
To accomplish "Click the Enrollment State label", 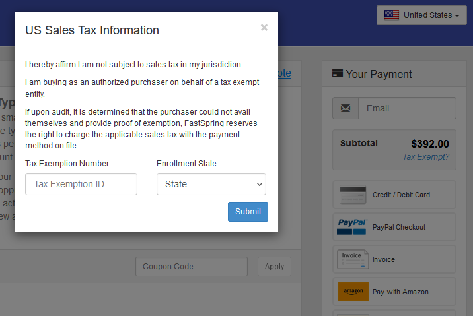I will pos(186,164).
